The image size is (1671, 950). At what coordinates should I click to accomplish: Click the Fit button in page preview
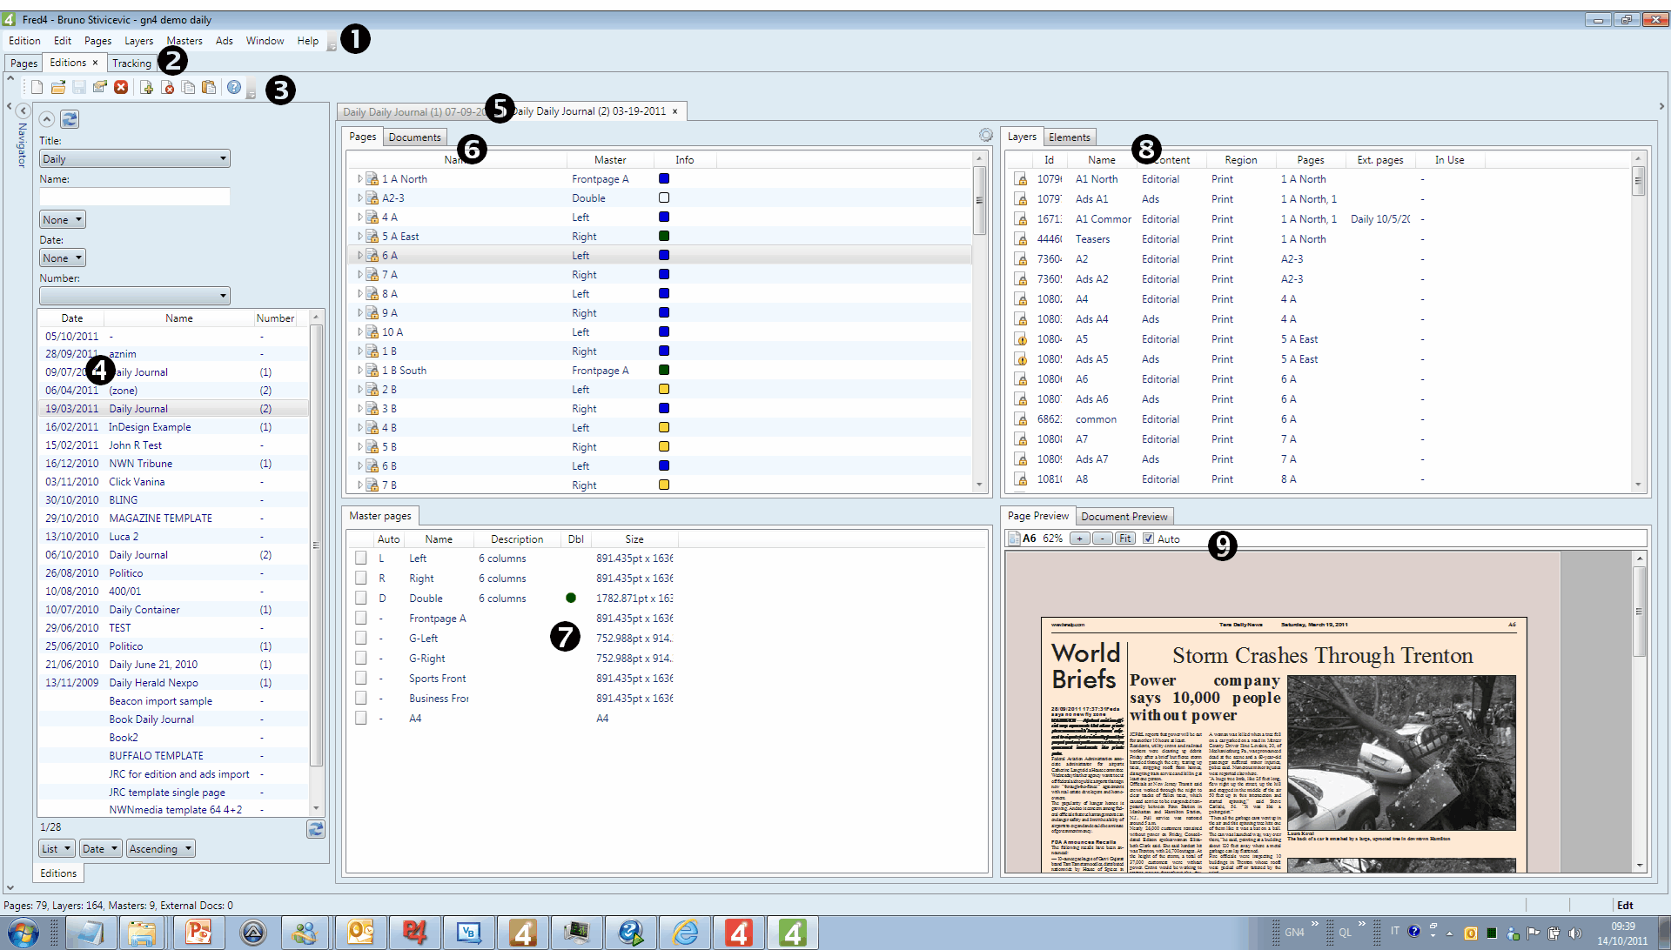point(1124,539)
